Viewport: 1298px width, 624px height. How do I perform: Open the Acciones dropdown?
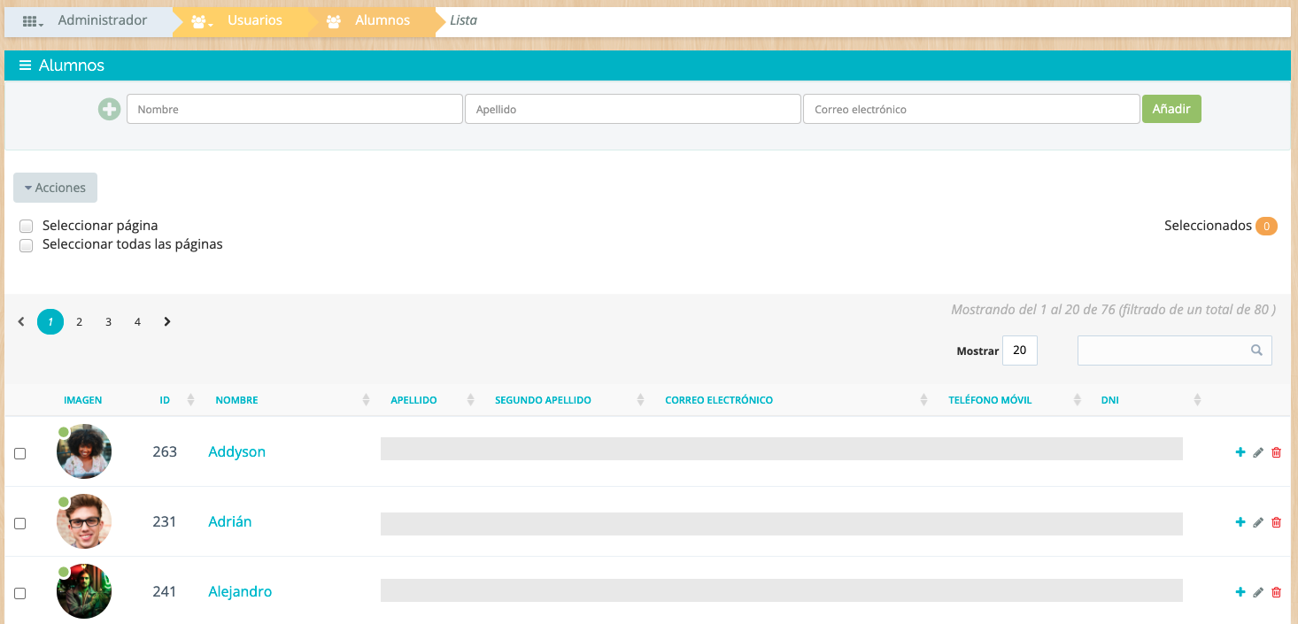click(55, 188)
